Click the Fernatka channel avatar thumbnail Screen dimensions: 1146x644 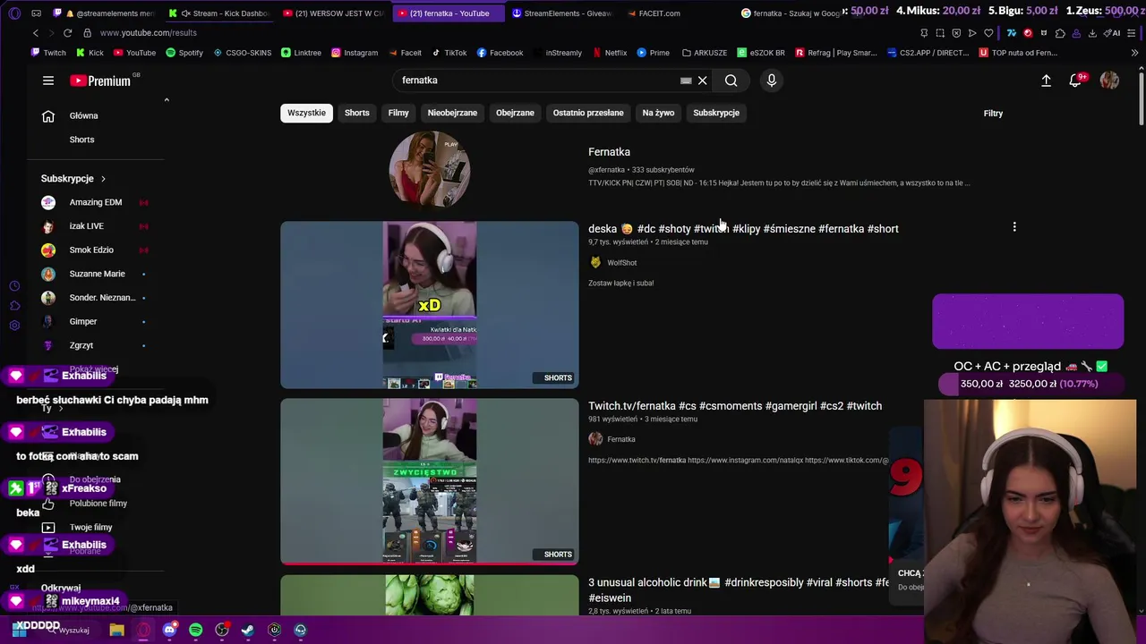pyautogui.click(x=430, y=169)
